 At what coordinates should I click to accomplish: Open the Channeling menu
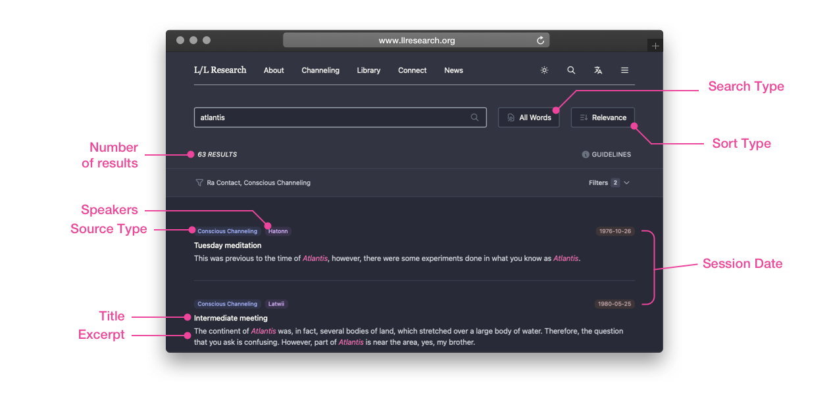tap(320, 70)
